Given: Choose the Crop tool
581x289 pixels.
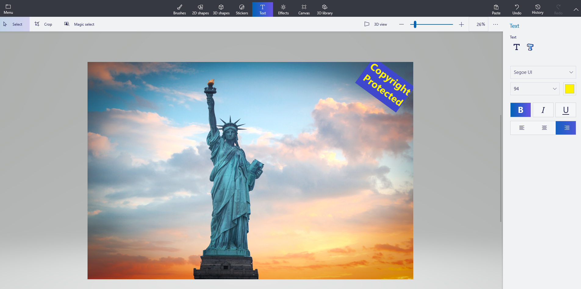Looking at the screenshot, I should click(43, 24).
